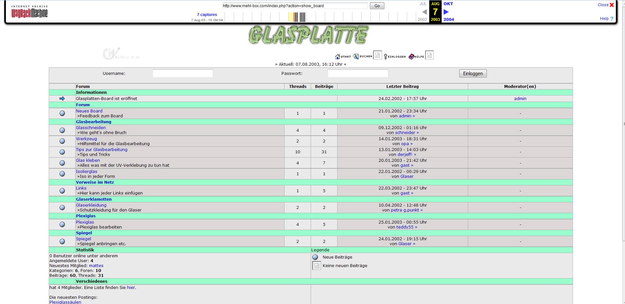Click the Start home icon
Image resolution: width=625 pixels, height=304 pixels.
coord(338,57)
